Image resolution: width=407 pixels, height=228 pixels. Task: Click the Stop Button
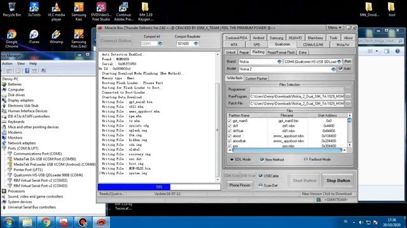(x=338, y=180)
